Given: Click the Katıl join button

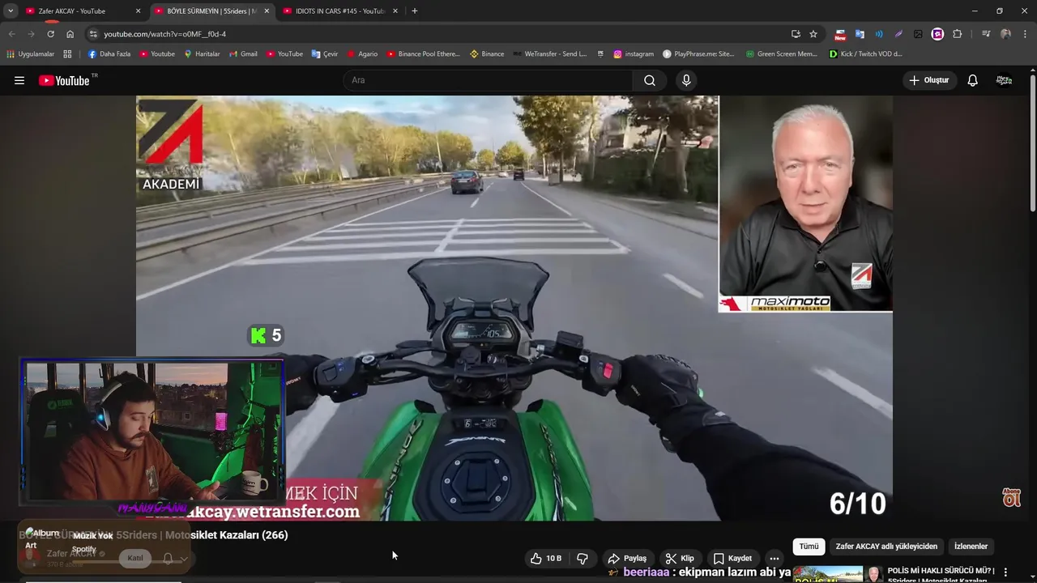Looking at the screenshot, I should pos(135,558).
